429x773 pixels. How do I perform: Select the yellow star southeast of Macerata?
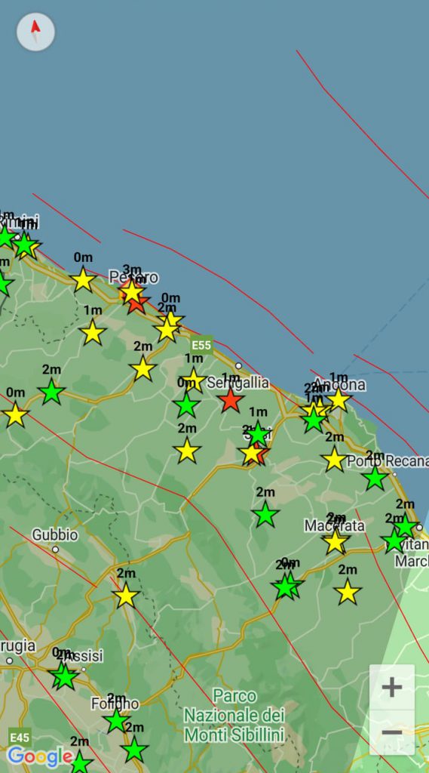click(348, 592)
